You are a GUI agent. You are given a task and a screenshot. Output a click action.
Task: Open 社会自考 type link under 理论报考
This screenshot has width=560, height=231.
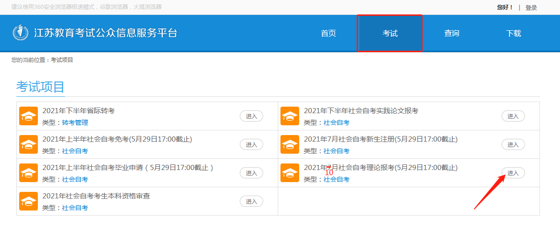(337, 180)
